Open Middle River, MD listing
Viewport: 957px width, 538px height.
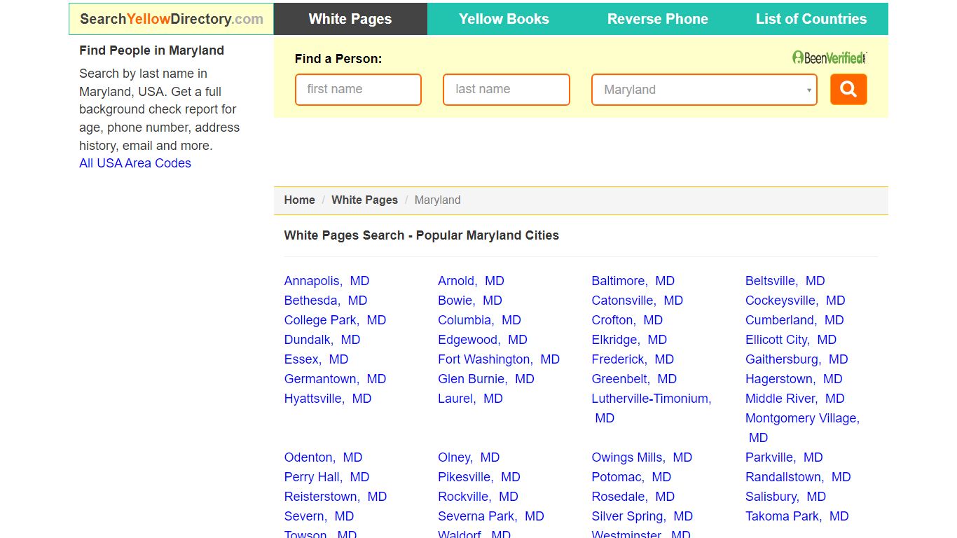(795, 399)
